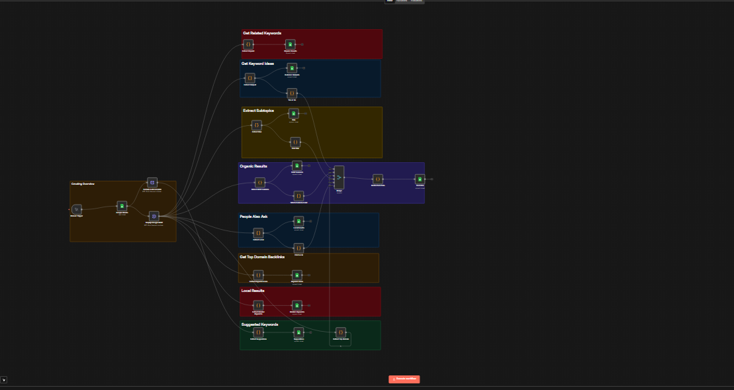734x390 pixels.
Task: Click the output plus handle of Get Related Keywords sheet node
Action: [x=302, y=44]
